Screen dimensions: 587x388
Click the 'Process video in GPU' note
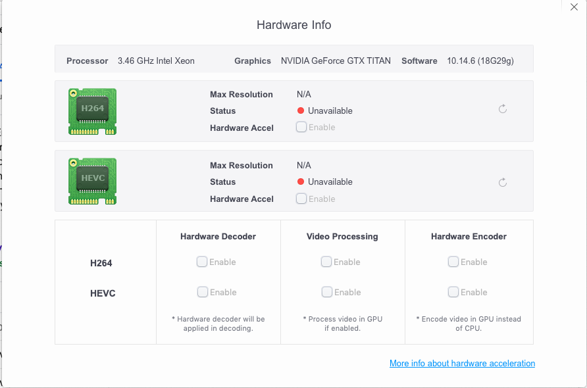(343, 324)
